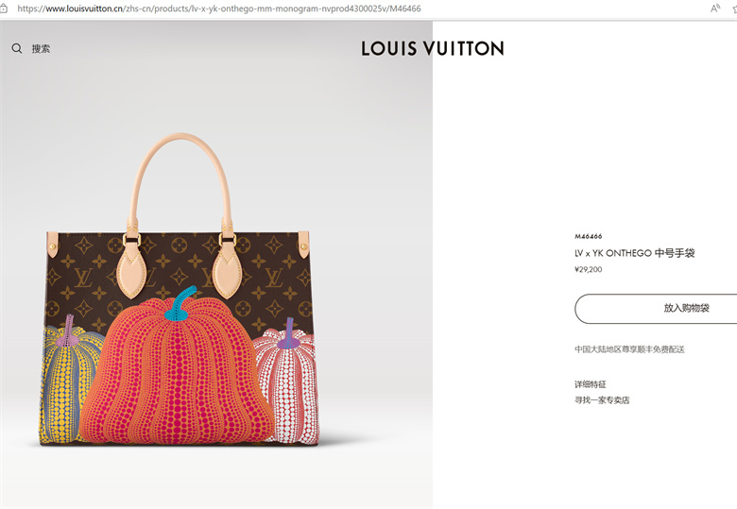The height and width of the screenshot is (509, 737).
Task: Open the 寻找一家专卖店 find a store link
Action: (x=602, y=400)
